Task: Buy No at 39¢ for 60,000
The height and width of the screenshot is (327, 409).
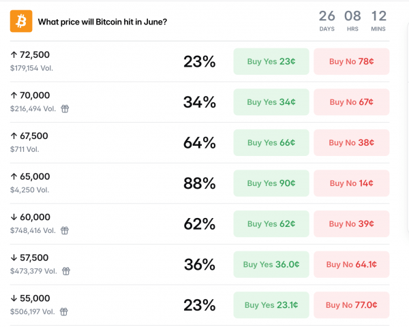Action: pos(351,223)
